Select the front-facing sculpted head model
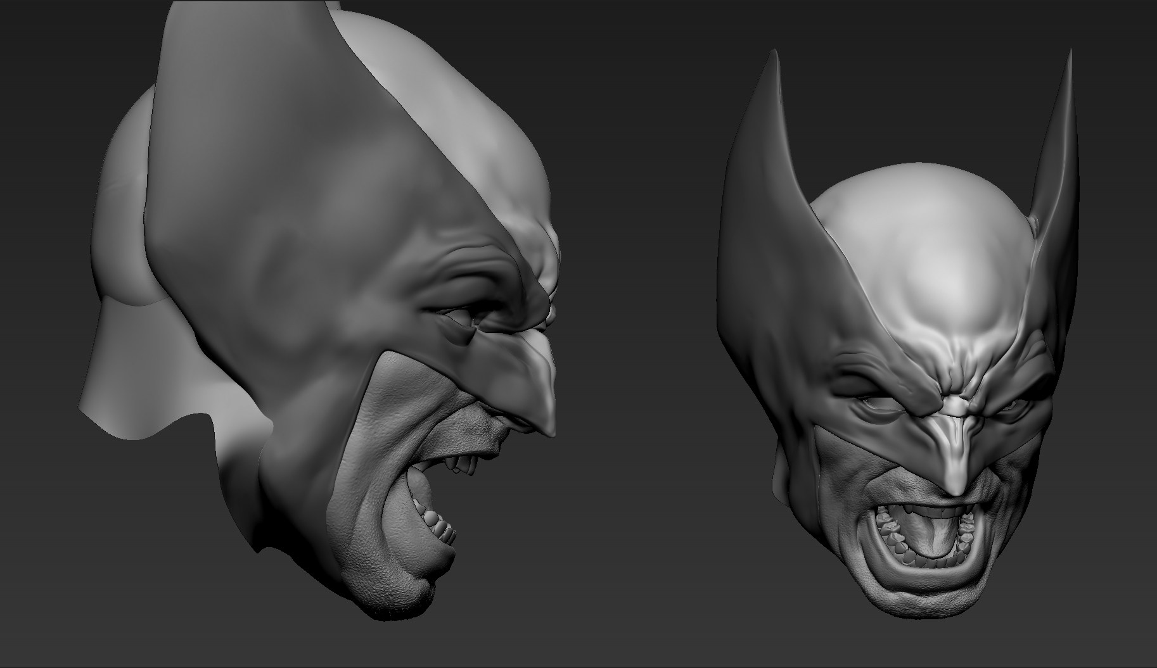This screenshot has height=668, width=1157. tap(898, 332)
